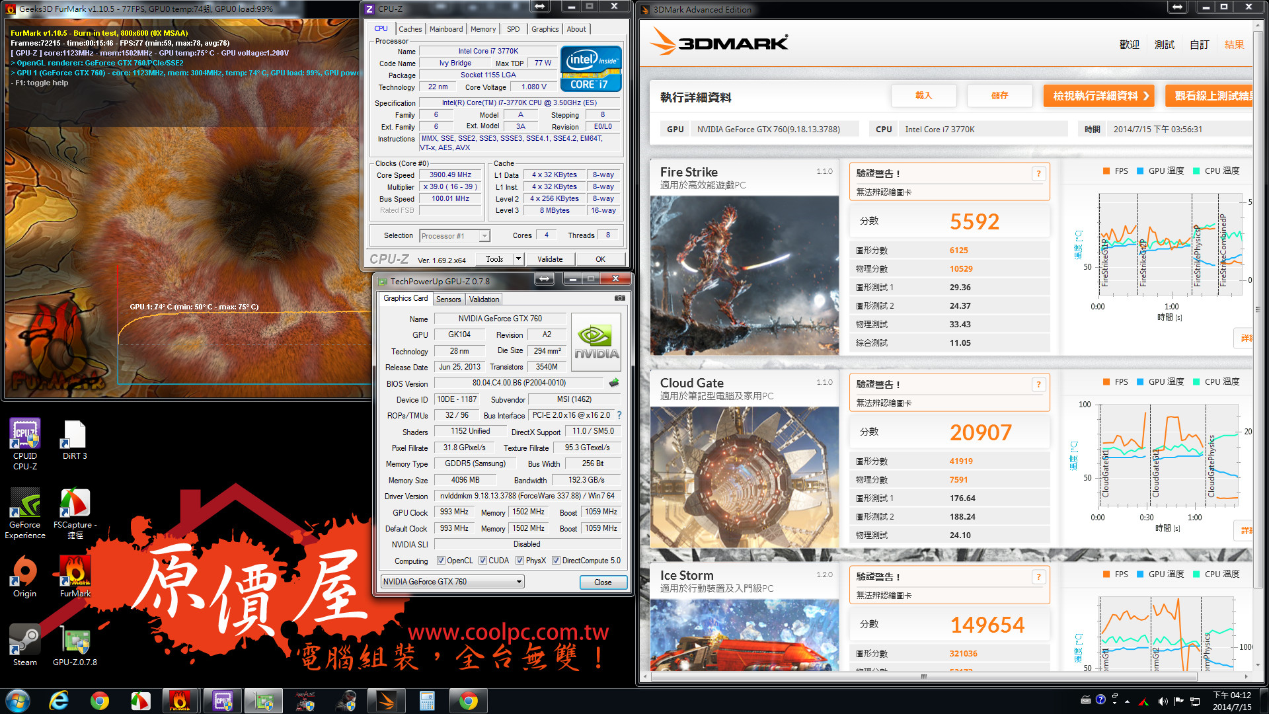The image size is (1269, 714).
Task: Click the Ice Storm warning help question mark
Action: click(x=1038, y=576)
